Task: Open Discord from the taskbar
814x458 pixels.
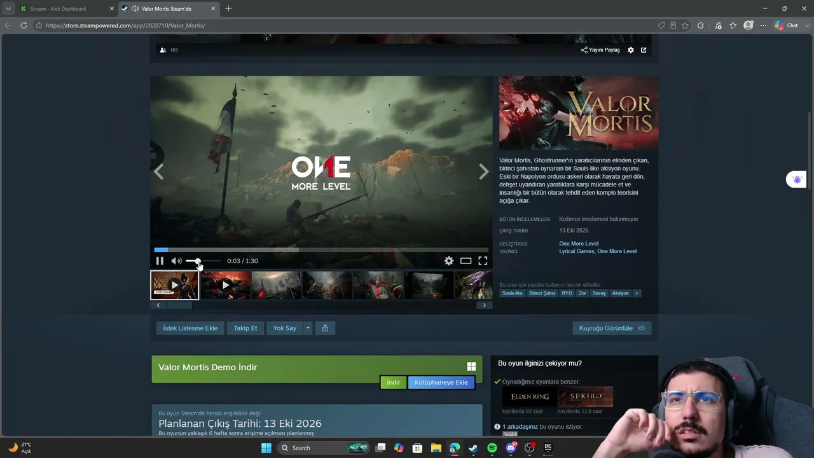Action: [511, 448]
